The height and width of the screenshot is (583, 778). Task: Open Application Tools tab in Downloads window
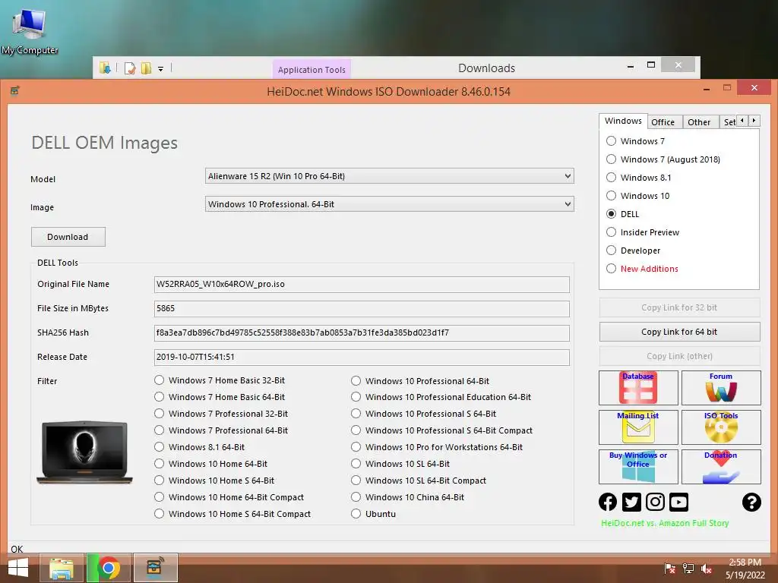312,69
